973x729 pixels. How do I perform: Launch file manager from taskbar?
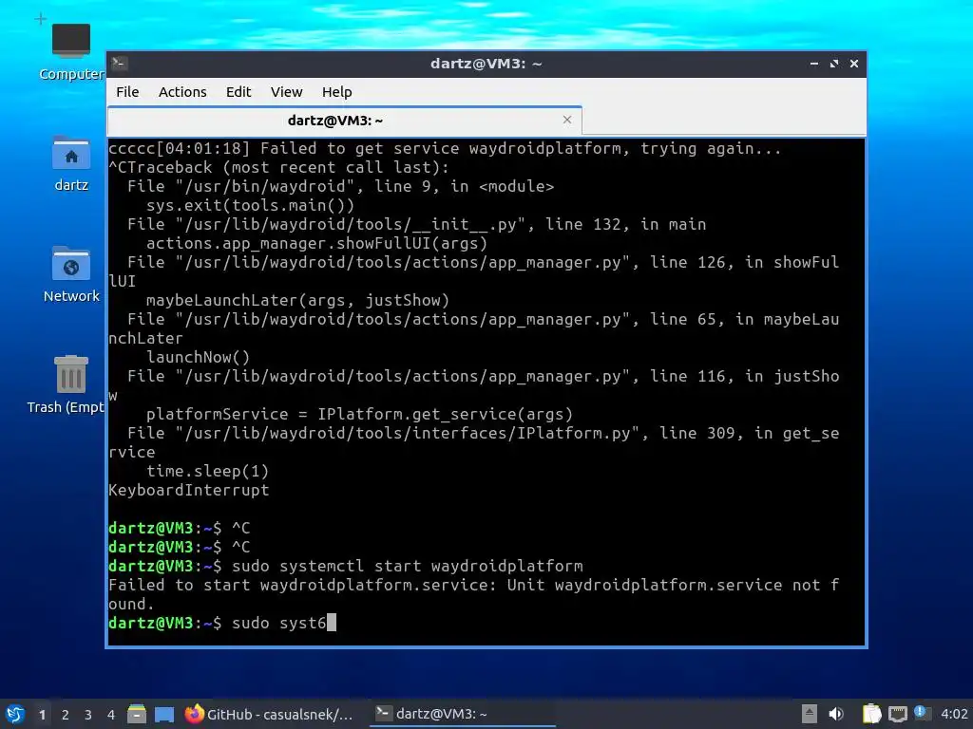tap(137, 714)
